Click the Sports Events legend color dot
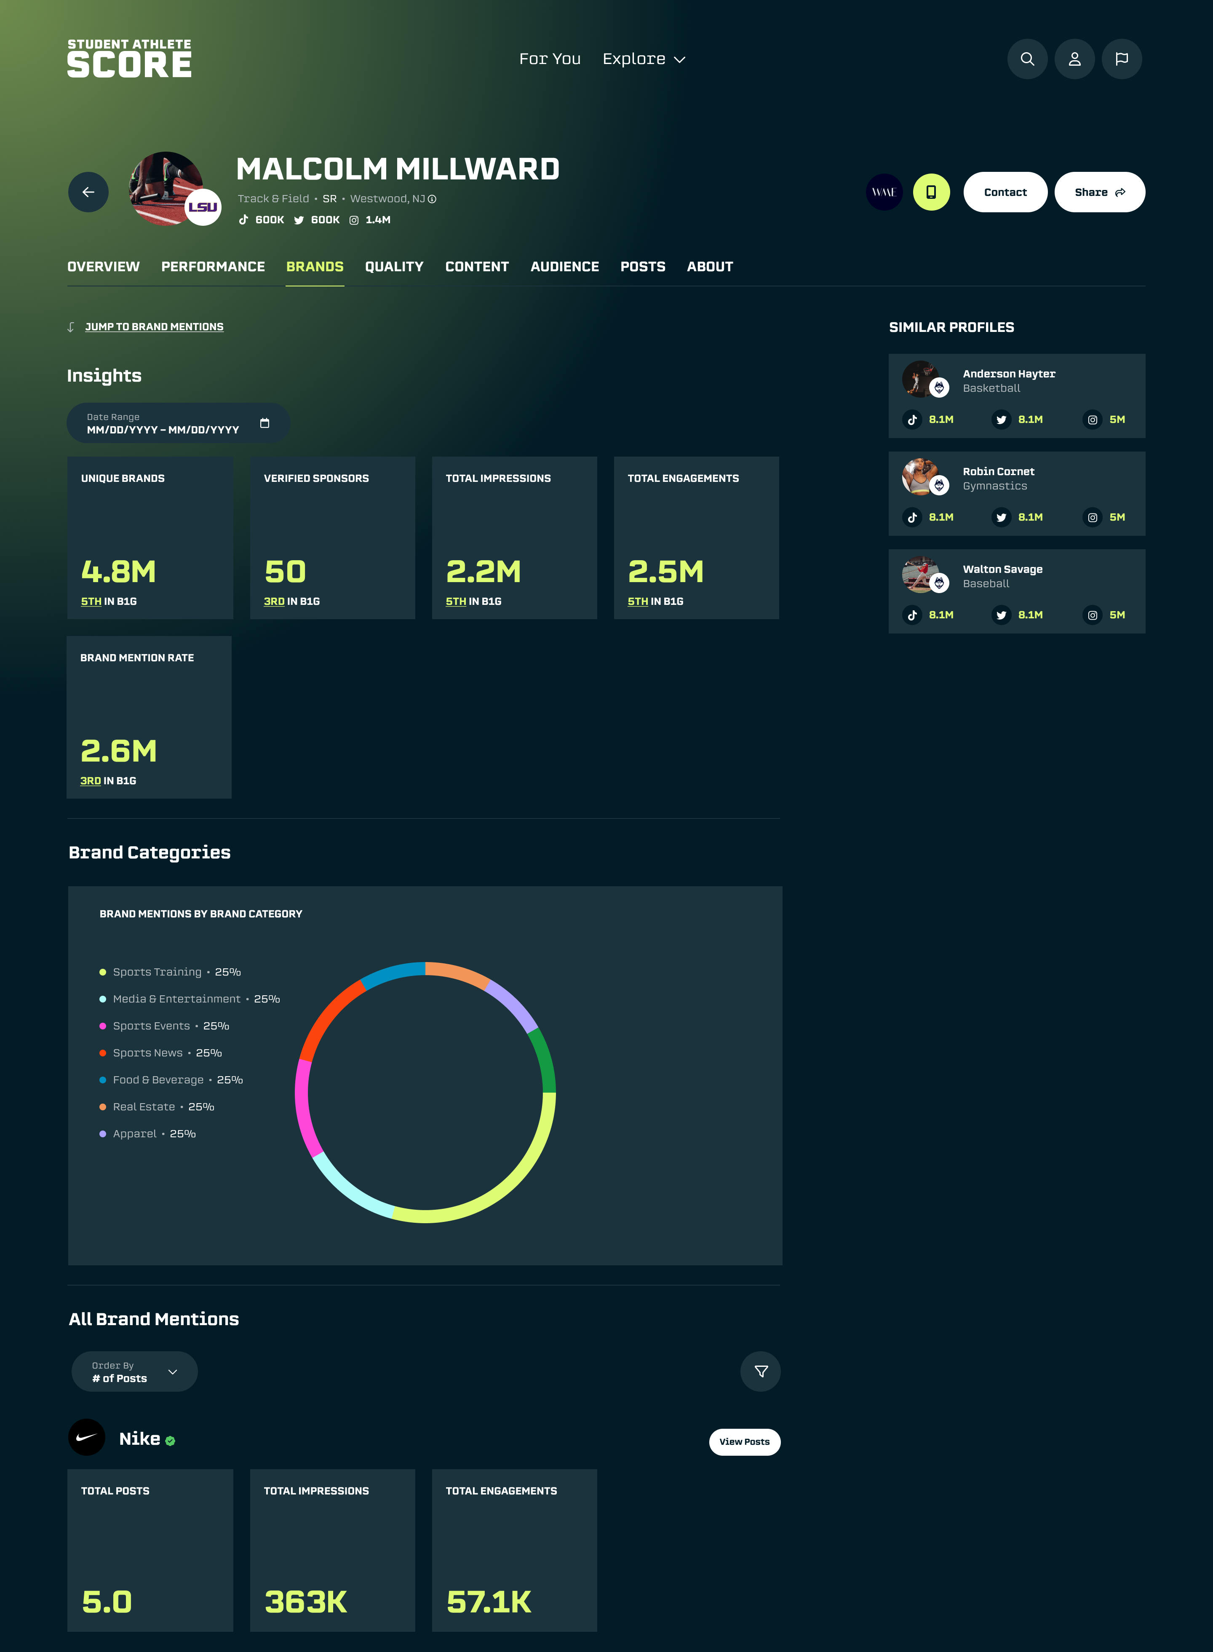Screen dimensions: 1213x1652 103,1026
